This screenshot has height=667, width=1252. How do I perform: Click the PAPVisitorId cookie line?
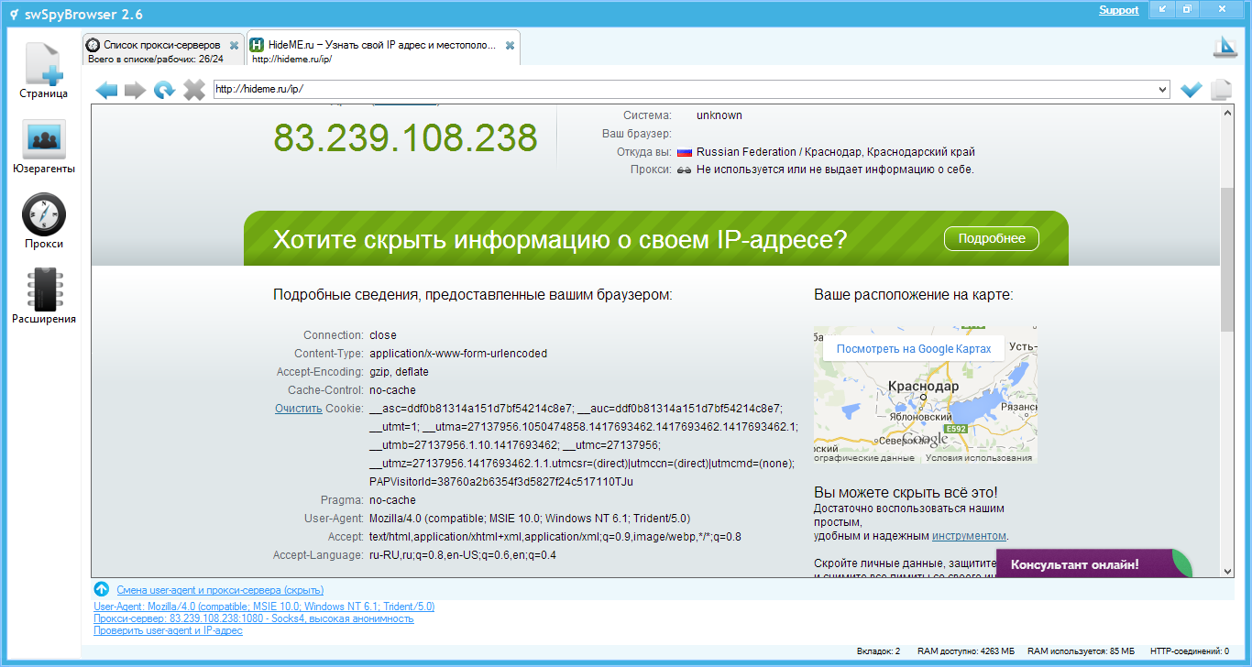[501, 482]
